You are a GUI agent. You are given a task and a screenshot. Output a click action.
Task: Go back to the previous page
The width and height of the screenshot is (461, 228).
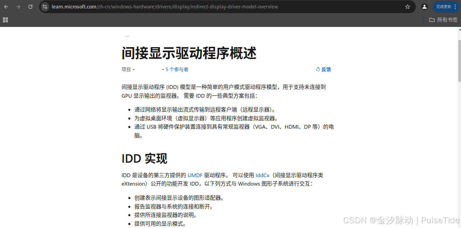click(x=6, y=7)
